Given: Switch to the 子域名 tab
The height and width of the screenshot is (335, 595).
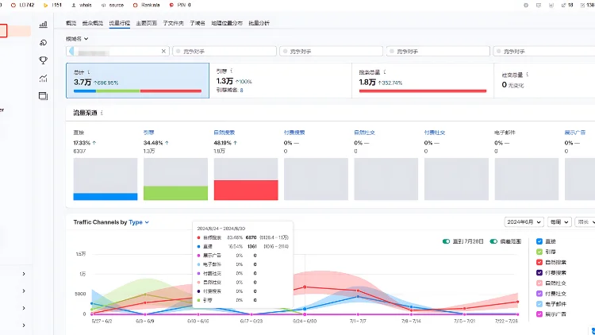Looking at the screenshot, I should 198,23.
